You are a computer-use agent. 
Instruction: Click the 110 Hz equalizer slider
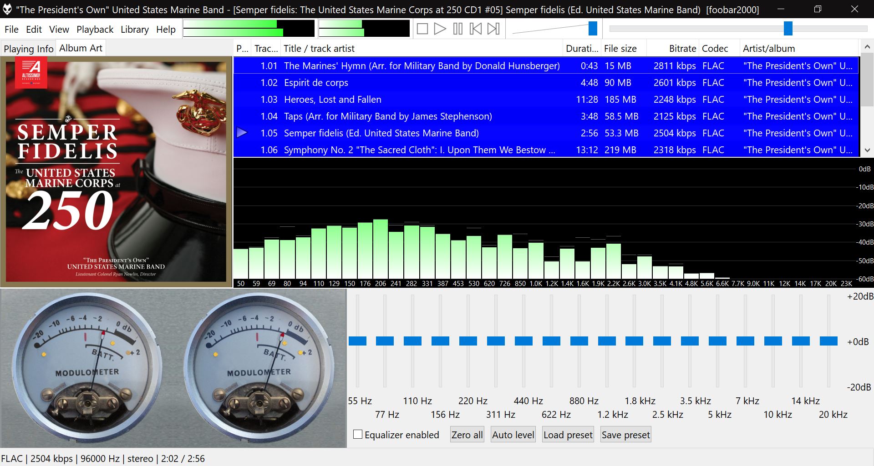click(413, 341)
